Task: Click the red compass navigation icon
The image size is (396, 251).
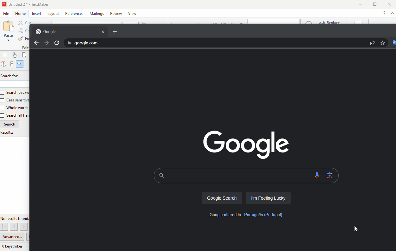Action: (4, 64)
